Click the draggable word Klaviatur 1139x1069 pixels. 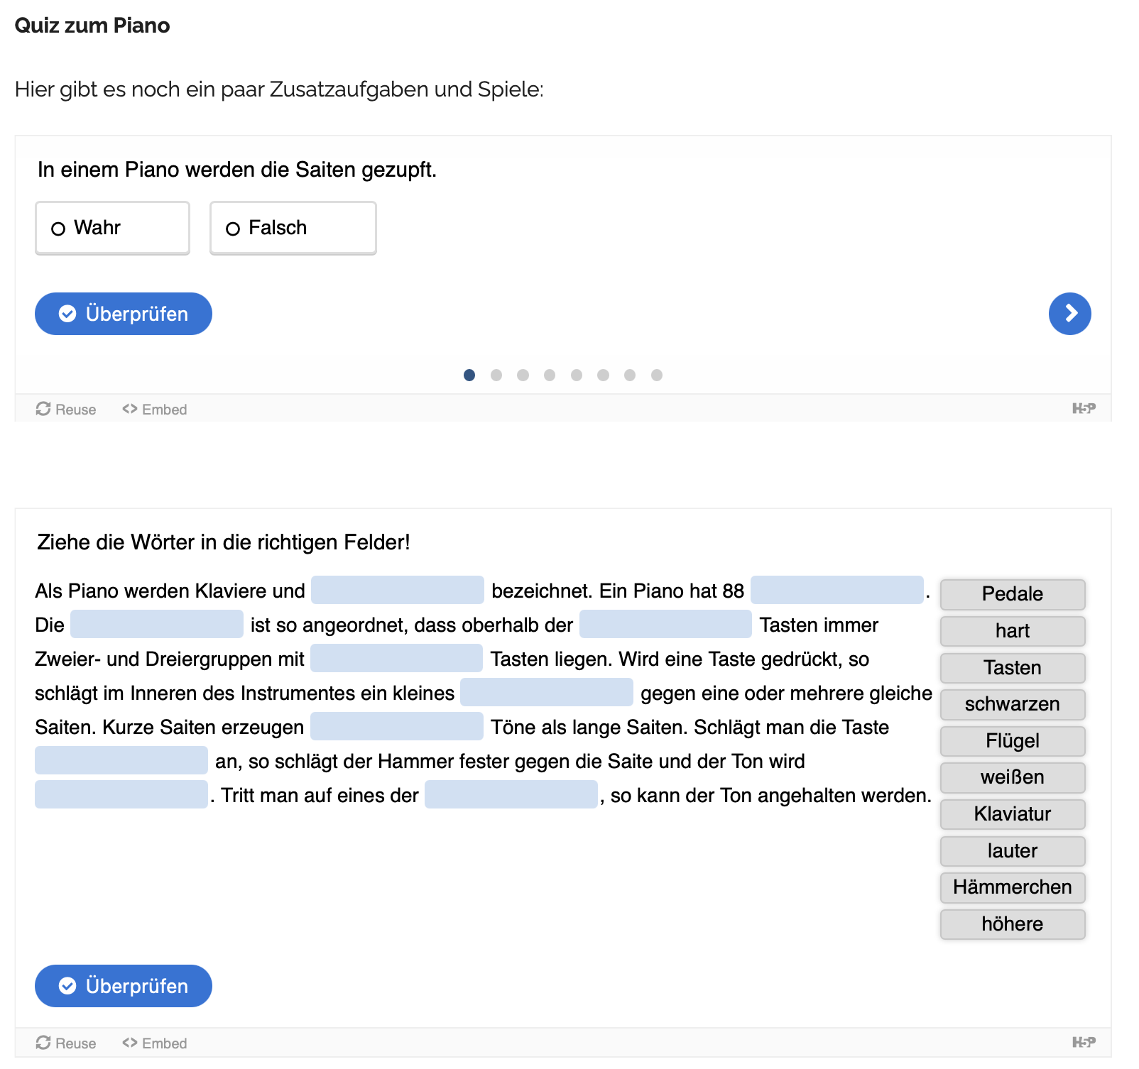[1013, 814]
